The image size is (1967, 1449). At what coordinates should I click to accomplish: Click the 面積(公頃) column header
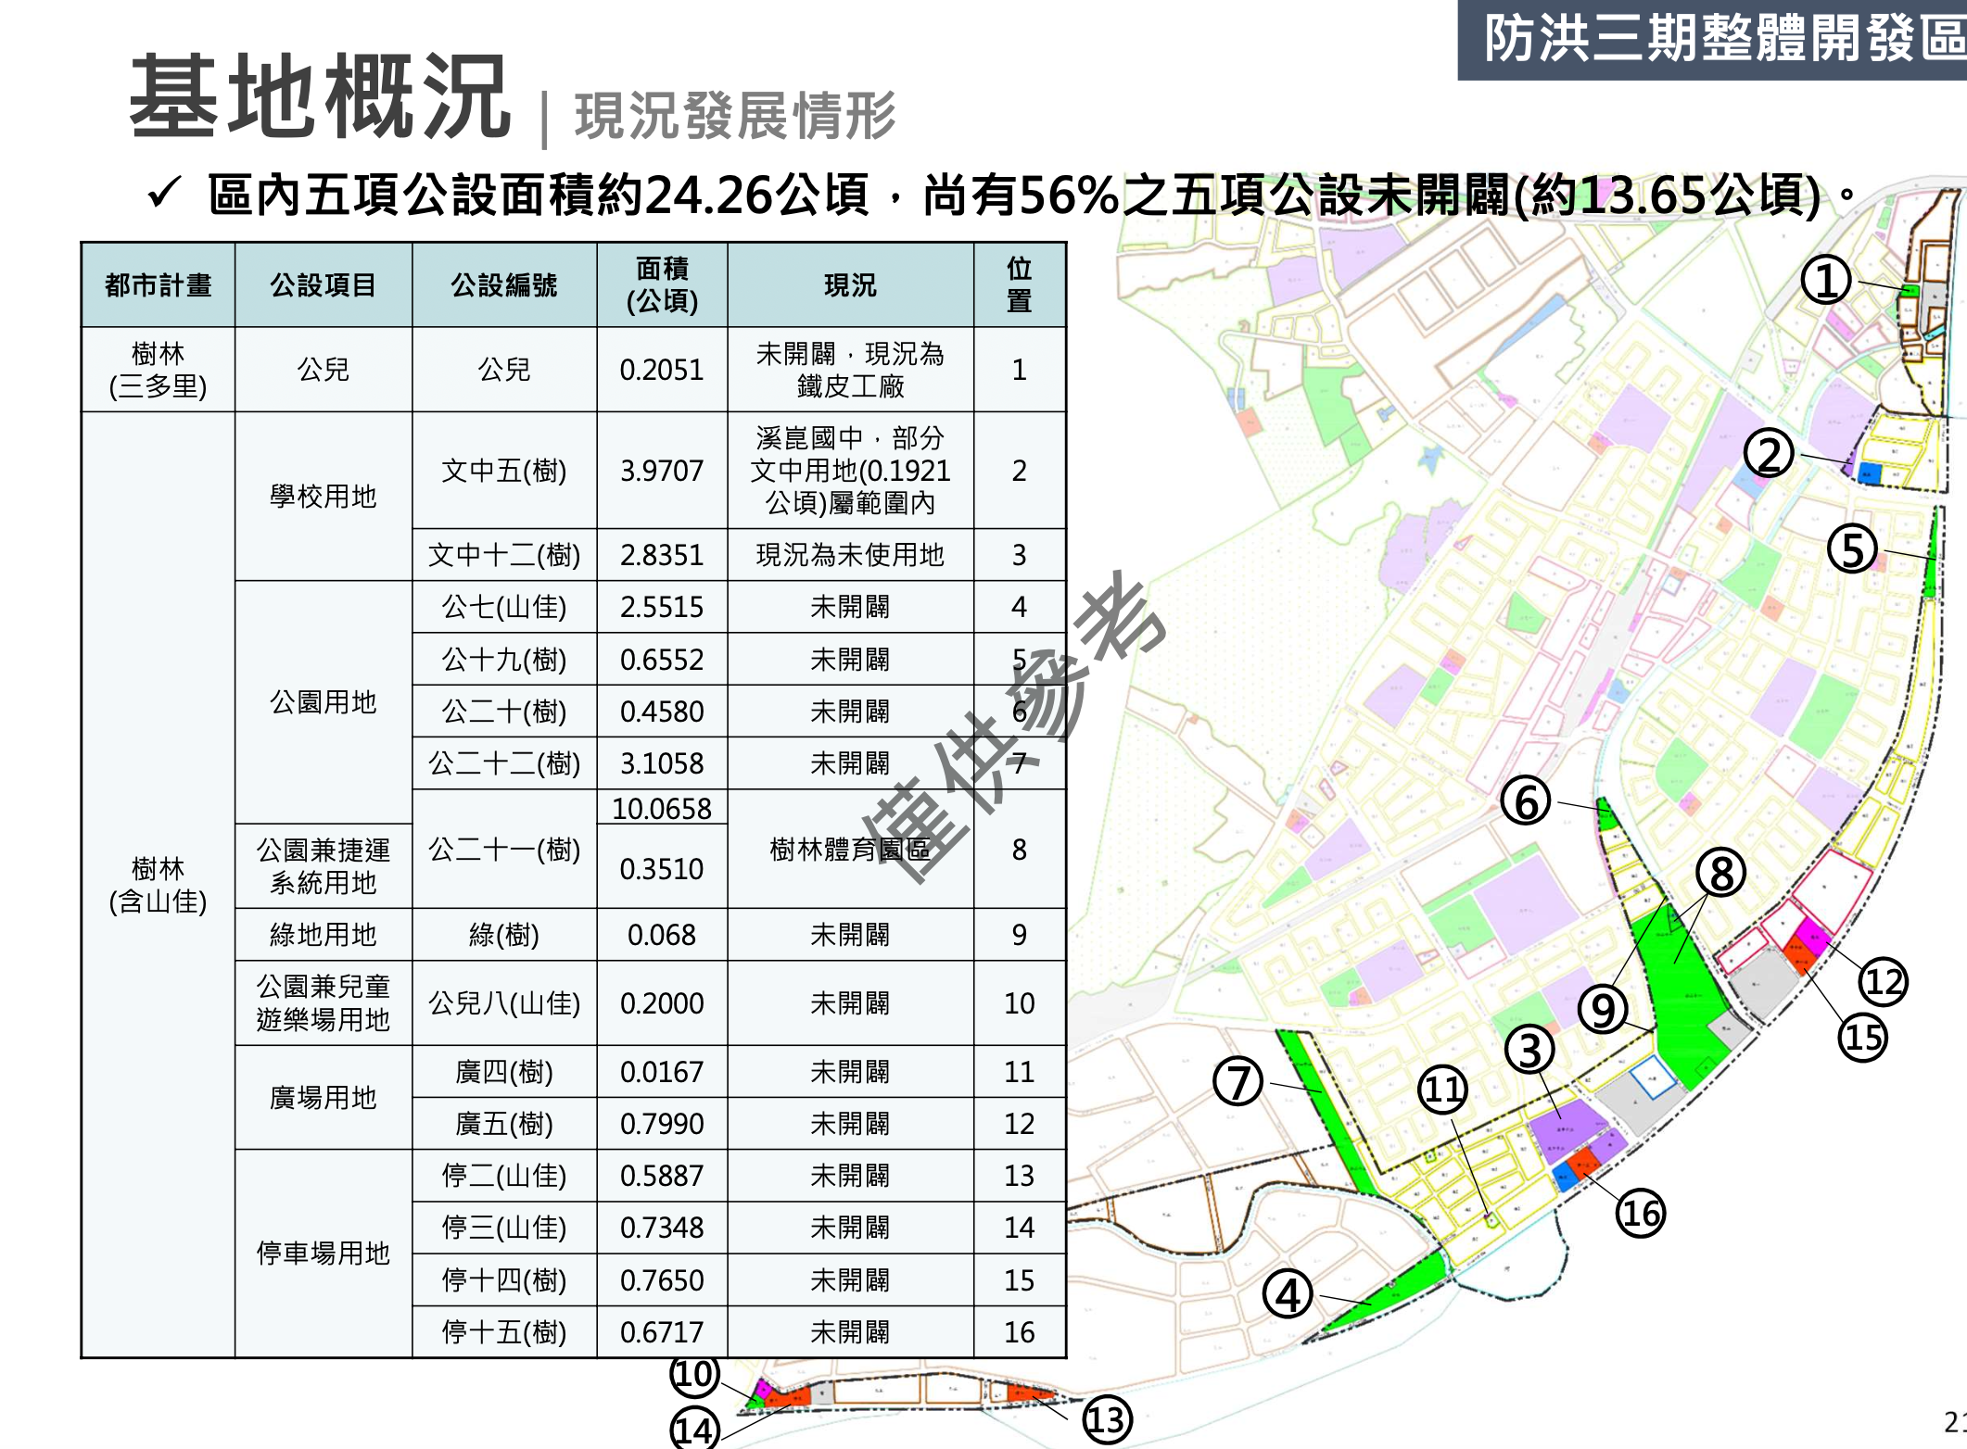point(662,285)
